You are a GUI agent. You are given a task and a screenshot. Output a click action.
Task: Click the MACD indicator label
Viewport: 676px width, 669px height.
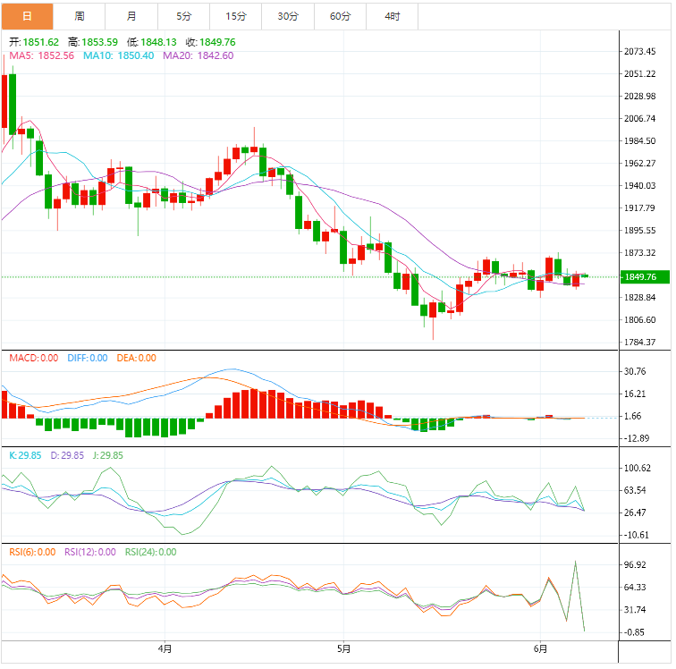pyautogui.click(x=34, y=358)
